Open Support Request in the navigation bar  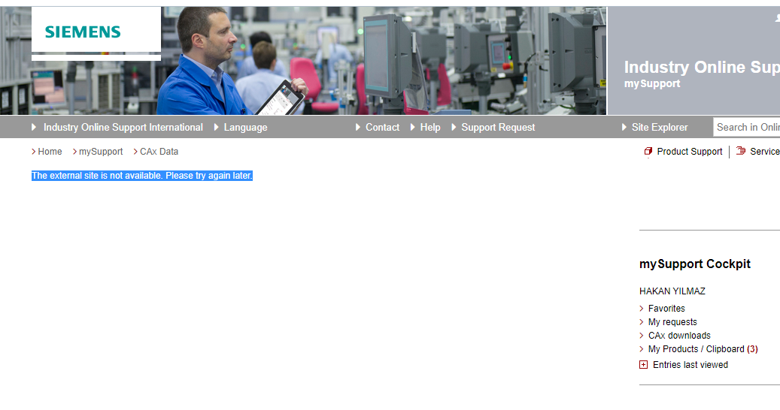(x=498, y=128)
